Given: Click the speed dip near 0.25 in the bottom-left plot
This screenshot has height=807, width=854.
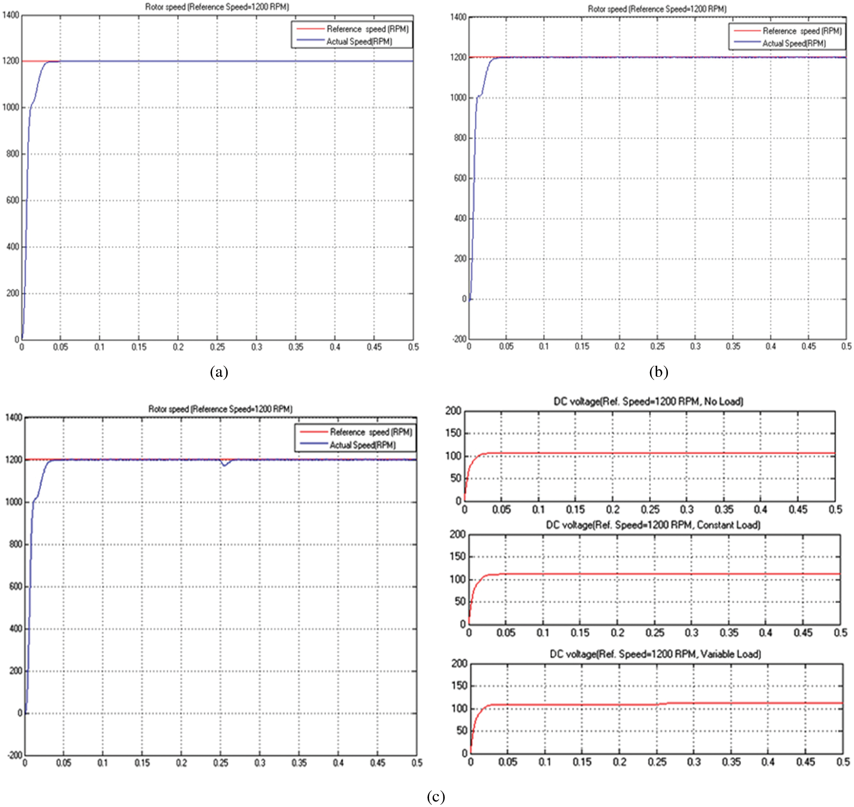Looking at the screenshot, I should (225, 465).
